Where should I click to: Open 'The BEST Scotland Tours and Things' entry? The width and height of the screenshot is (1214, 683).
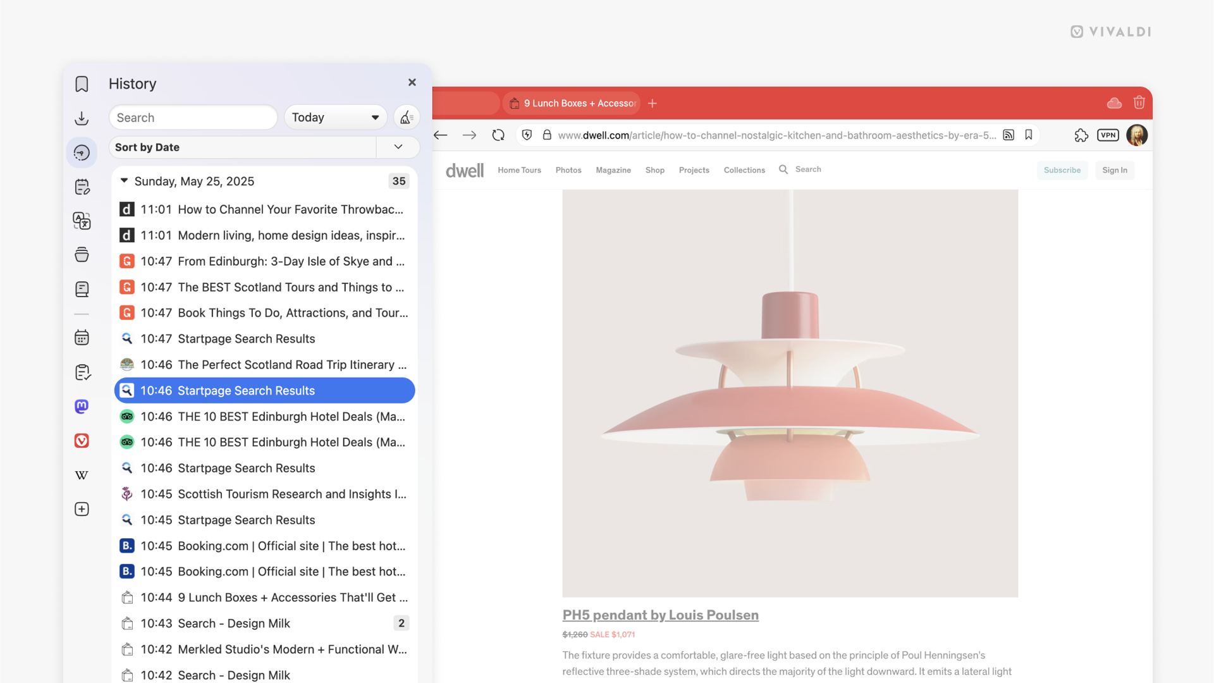tap(264, 287)
